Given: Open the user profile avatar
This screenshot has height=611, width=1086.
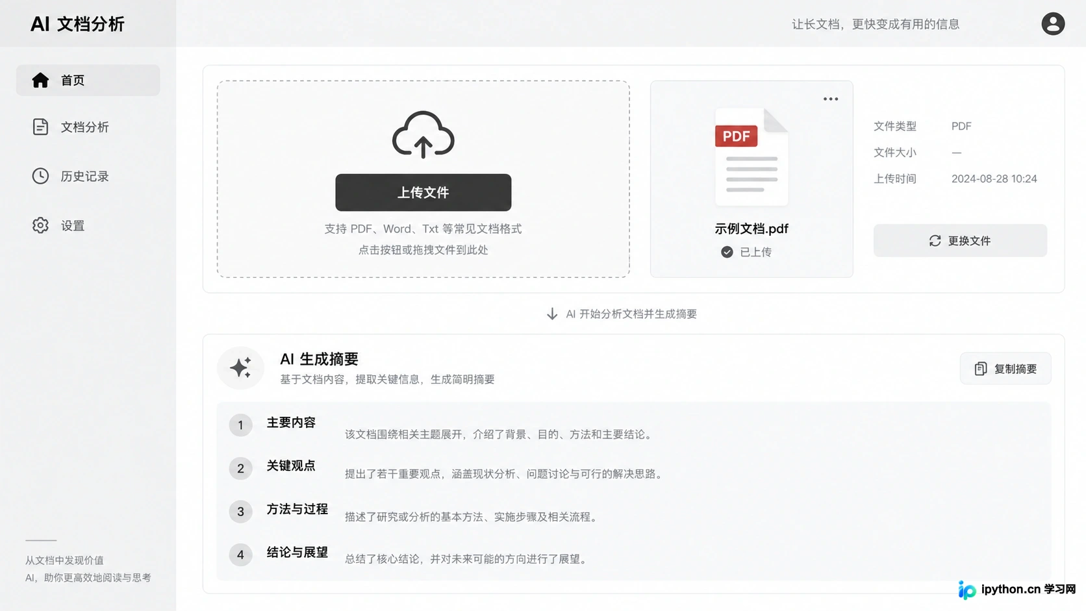Looking at the screenshot, I should coord(1053,24).
